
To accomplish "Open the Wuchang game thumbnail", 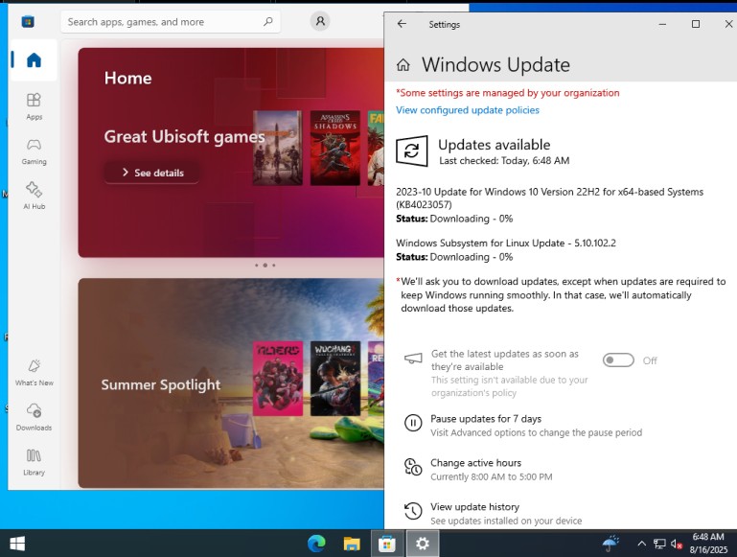I will (x=335, y=379).
